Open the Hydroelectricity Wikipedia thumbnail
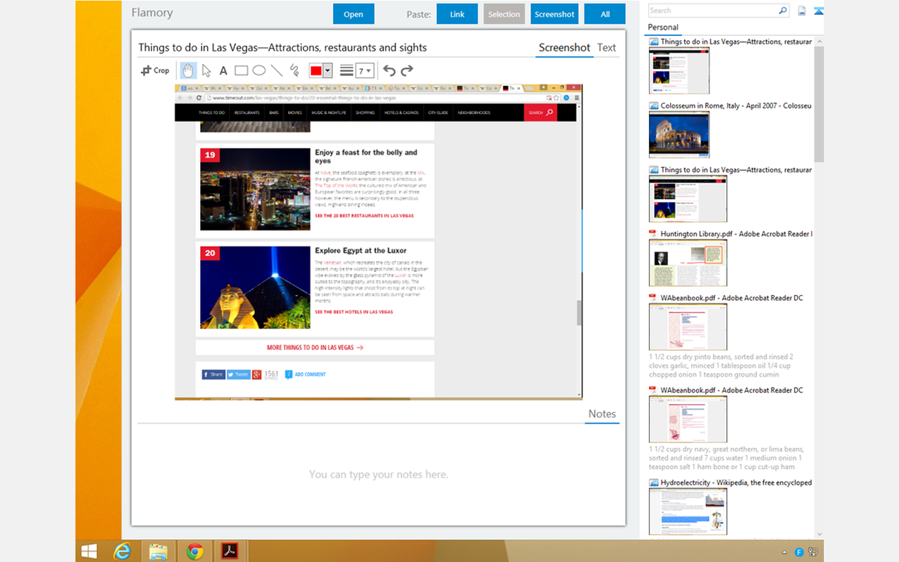 click(688, 511)
